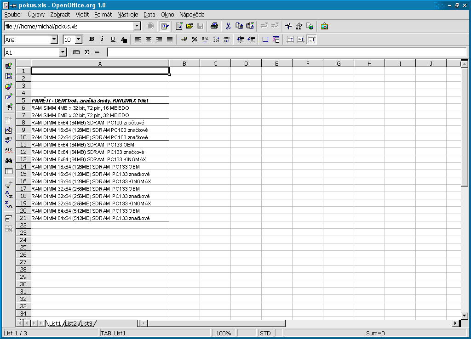The height and width of the screenshot is (339, 471).
Task: Toggle the STD selection mode in status bar
Action: tap(265, 333)
